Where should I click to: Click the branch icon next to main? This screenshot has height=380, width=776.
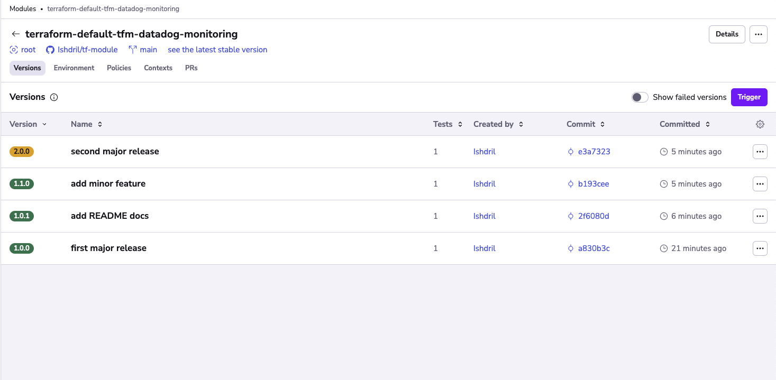(133, 50)
